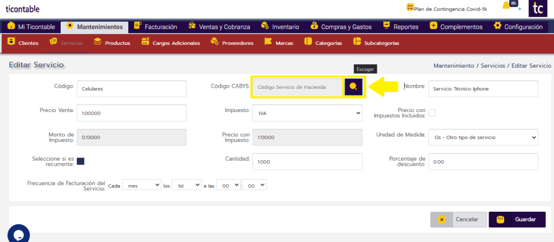This screenshot has height=242, width=554.
Task: Expand the Impuesto IVA dropdown
Action: click(308, 113)
